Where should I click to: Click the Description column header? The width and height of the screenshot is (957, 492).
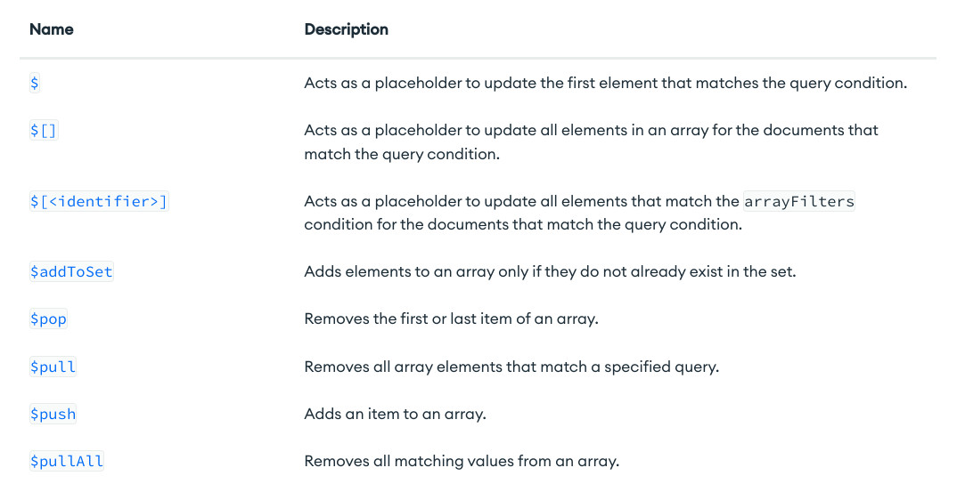[346, 29]
